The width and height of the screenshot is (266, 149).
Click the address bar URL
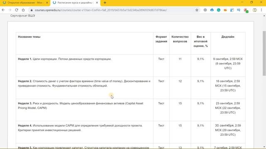point(101,10)
